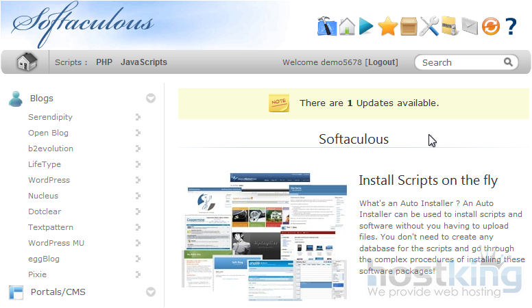Open Serendipity in the Blogs list

(50, 117)
